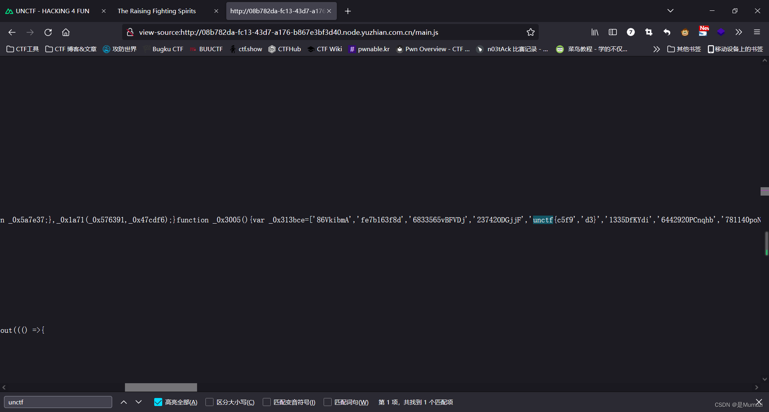Open the Firefox application menu
The image size is (769, 412).
[757, 32]
